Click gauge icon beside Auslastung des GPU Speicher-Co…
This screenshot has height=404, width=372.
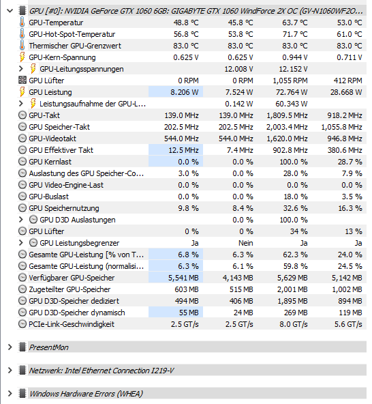click(x=22, y=173)
